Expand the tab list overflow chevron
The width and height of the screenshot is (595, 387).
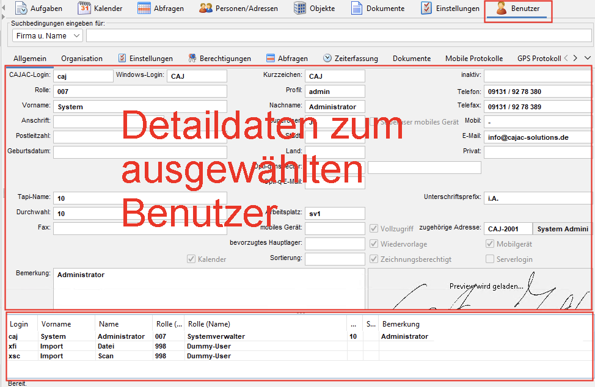point(588,58)
